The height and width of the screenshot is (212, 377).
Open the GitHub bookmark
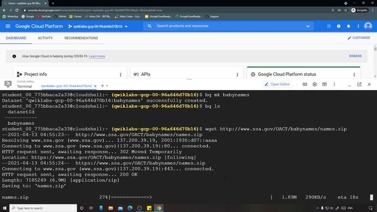[60, 16]
